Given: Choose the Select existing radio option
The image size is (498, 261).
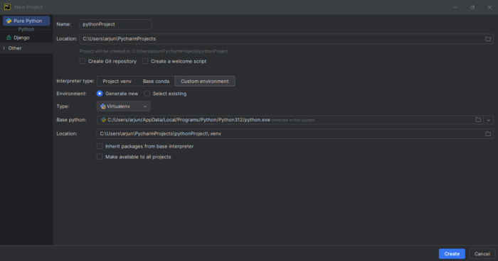Looking at the screenshot, I should (x=147, y=94).
